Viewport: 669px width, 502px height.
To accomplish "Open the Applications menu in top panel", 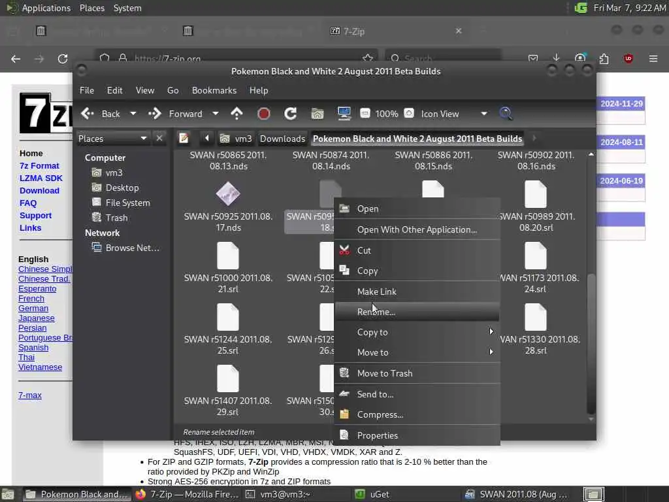I will (x=46, y=8).
